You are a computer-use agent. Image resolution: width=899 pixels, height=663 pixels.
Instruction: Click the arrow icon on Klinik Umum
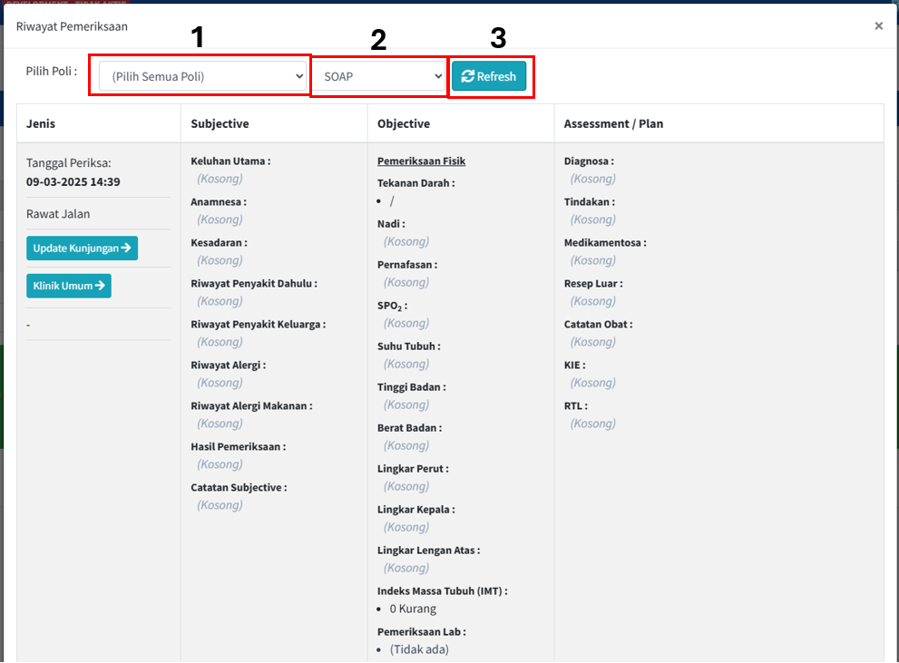click(100, 286)
